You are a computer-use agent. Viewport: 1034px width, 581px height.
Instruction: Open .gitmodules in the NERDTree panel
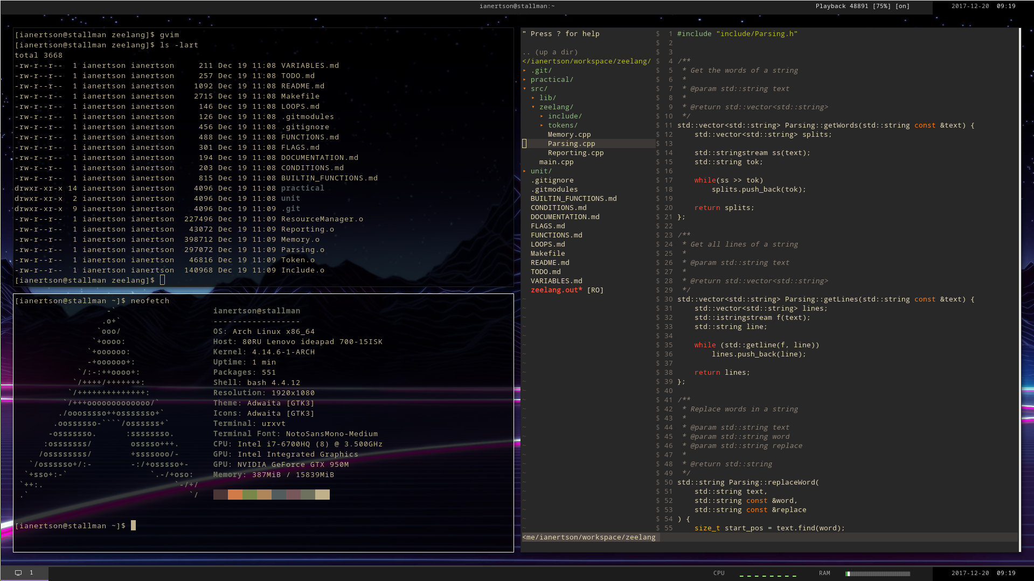[x=554, y=190]
